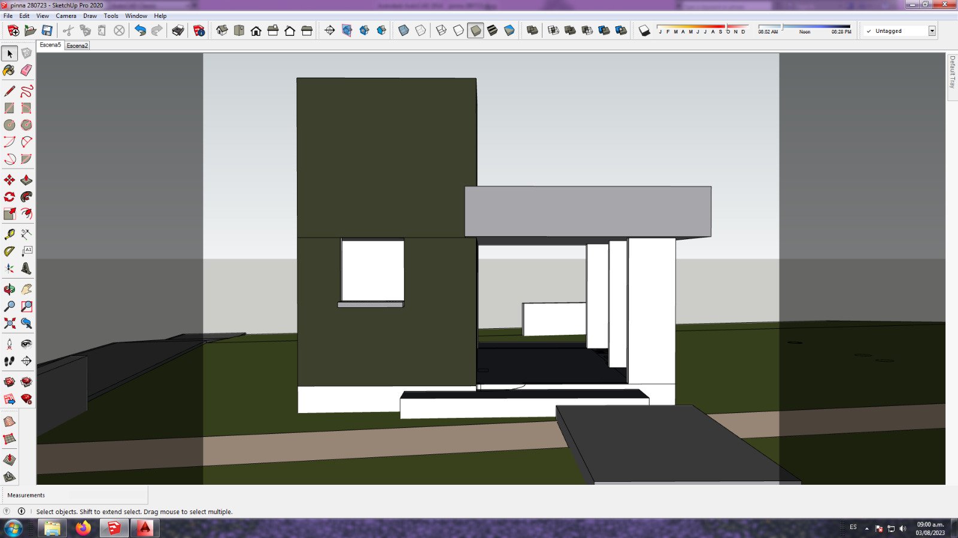Image resolution: width=958 pixels, height=538 pixels.
Task: Select the Rotate tool
Action: pyautogui.click(x=10, y=197)
